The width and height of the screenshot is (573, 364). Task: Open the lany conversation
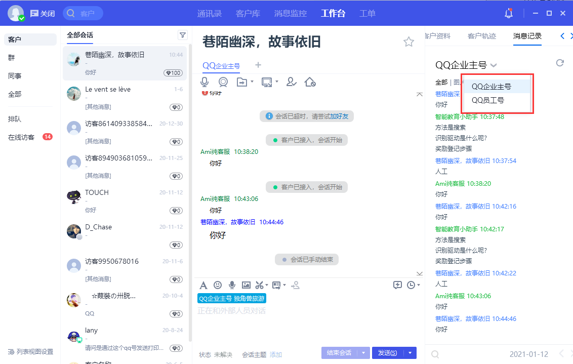click(125, 339)
